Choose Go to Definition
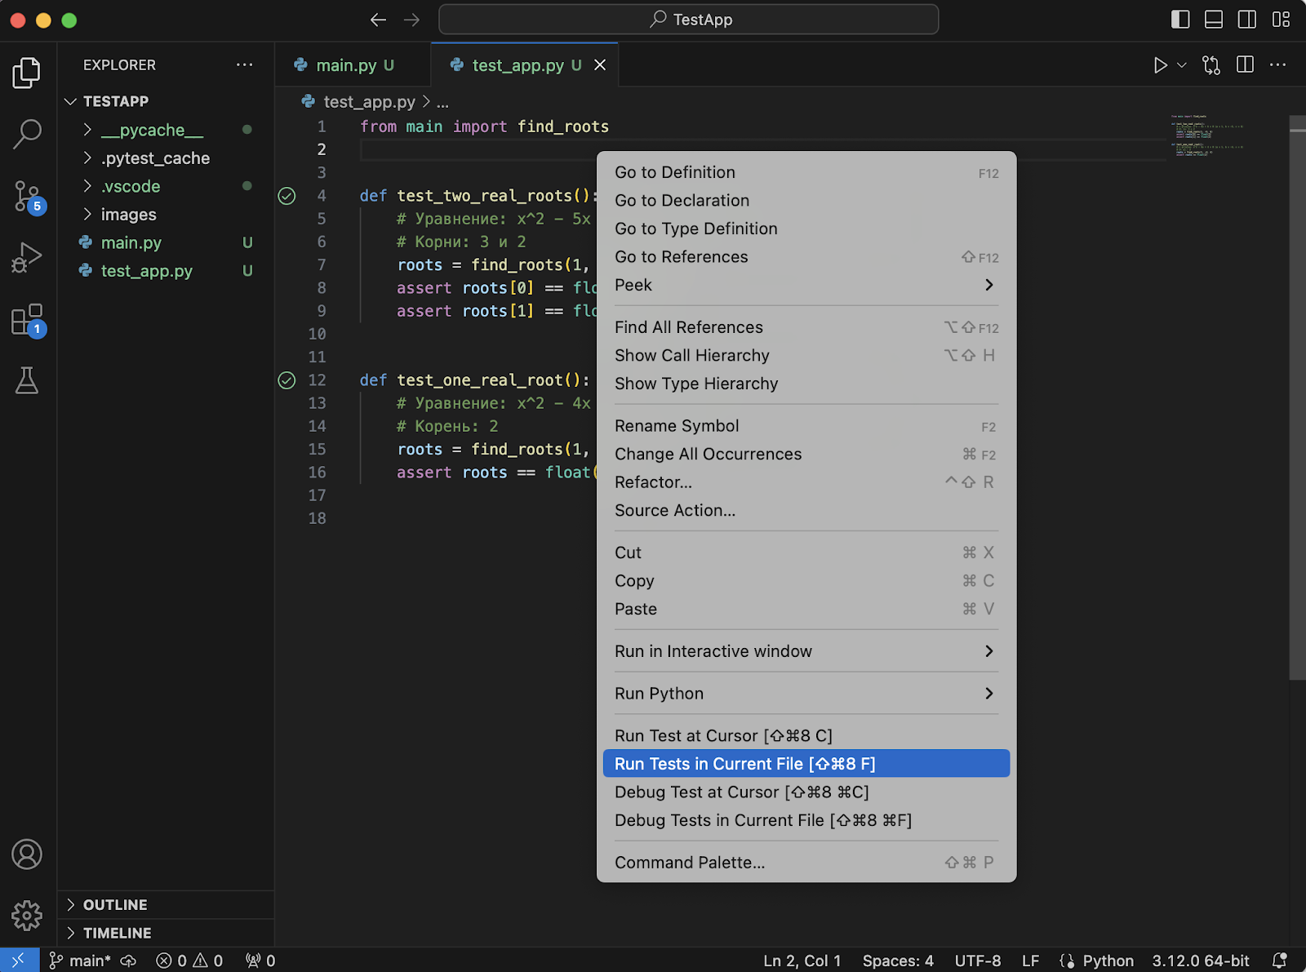This screenshot has width=1306, height=972. coord(806,172)
